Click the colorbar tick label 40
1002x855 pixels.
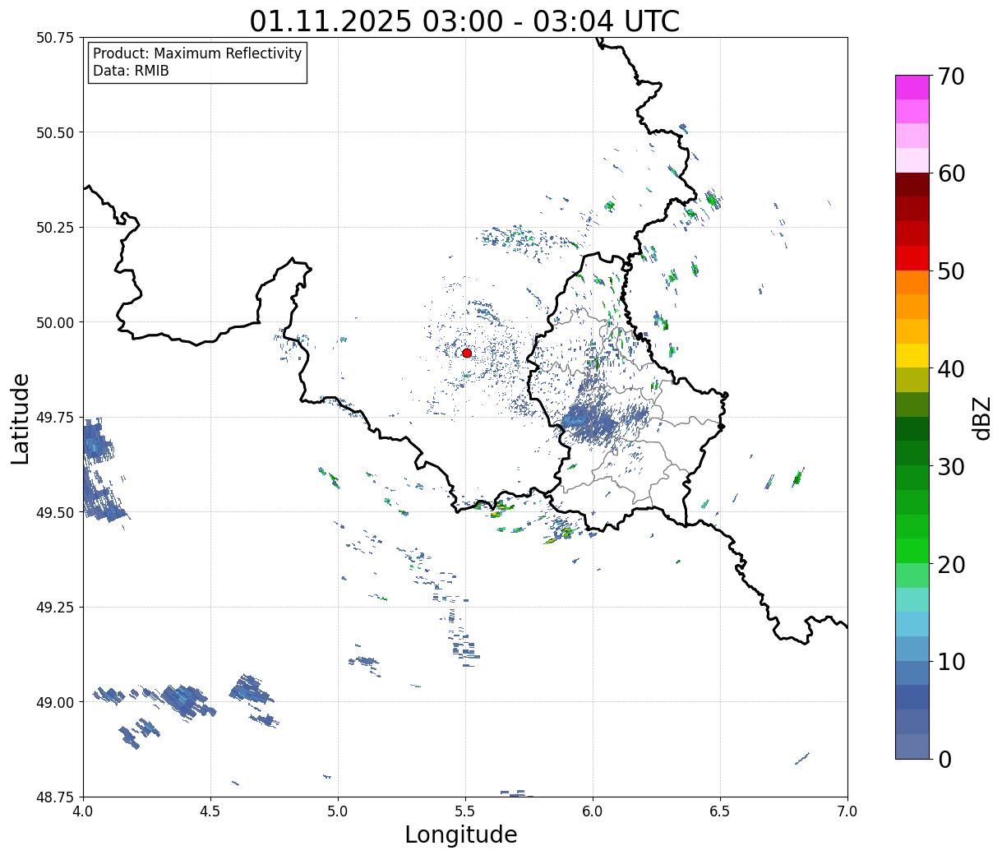950,369
